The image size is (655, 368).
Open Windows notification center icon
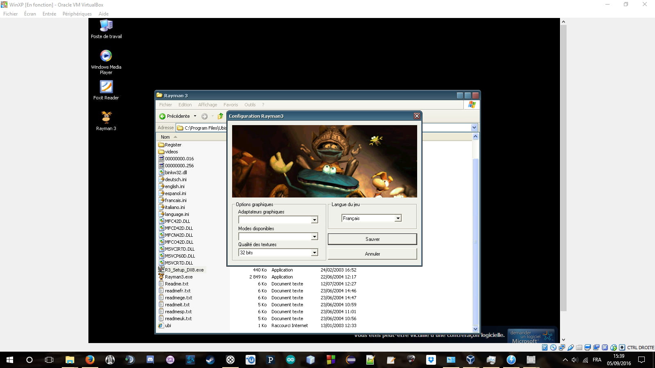point(641,360)
